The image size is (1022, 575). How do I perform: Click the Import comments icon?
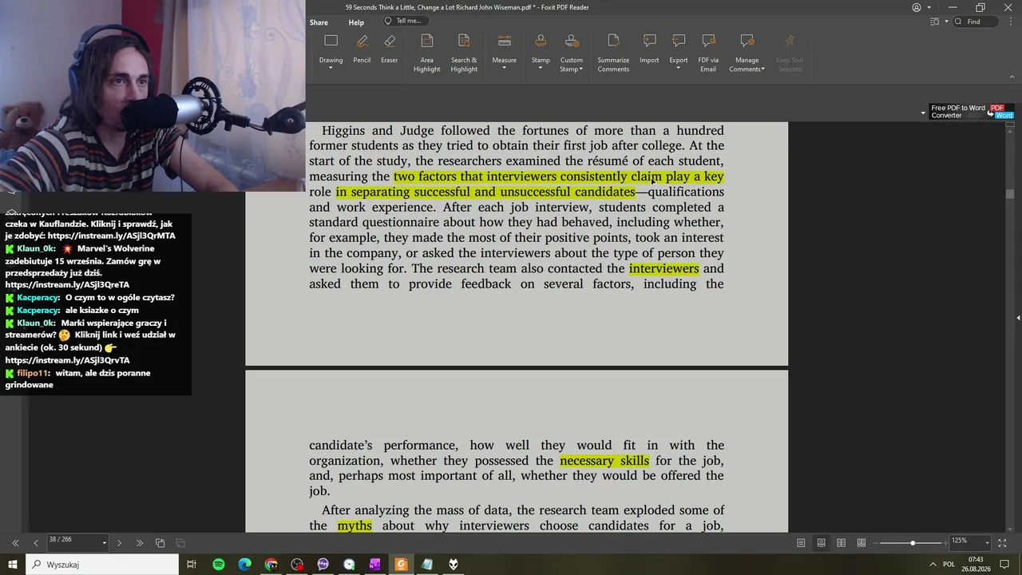tap(649, 41)
